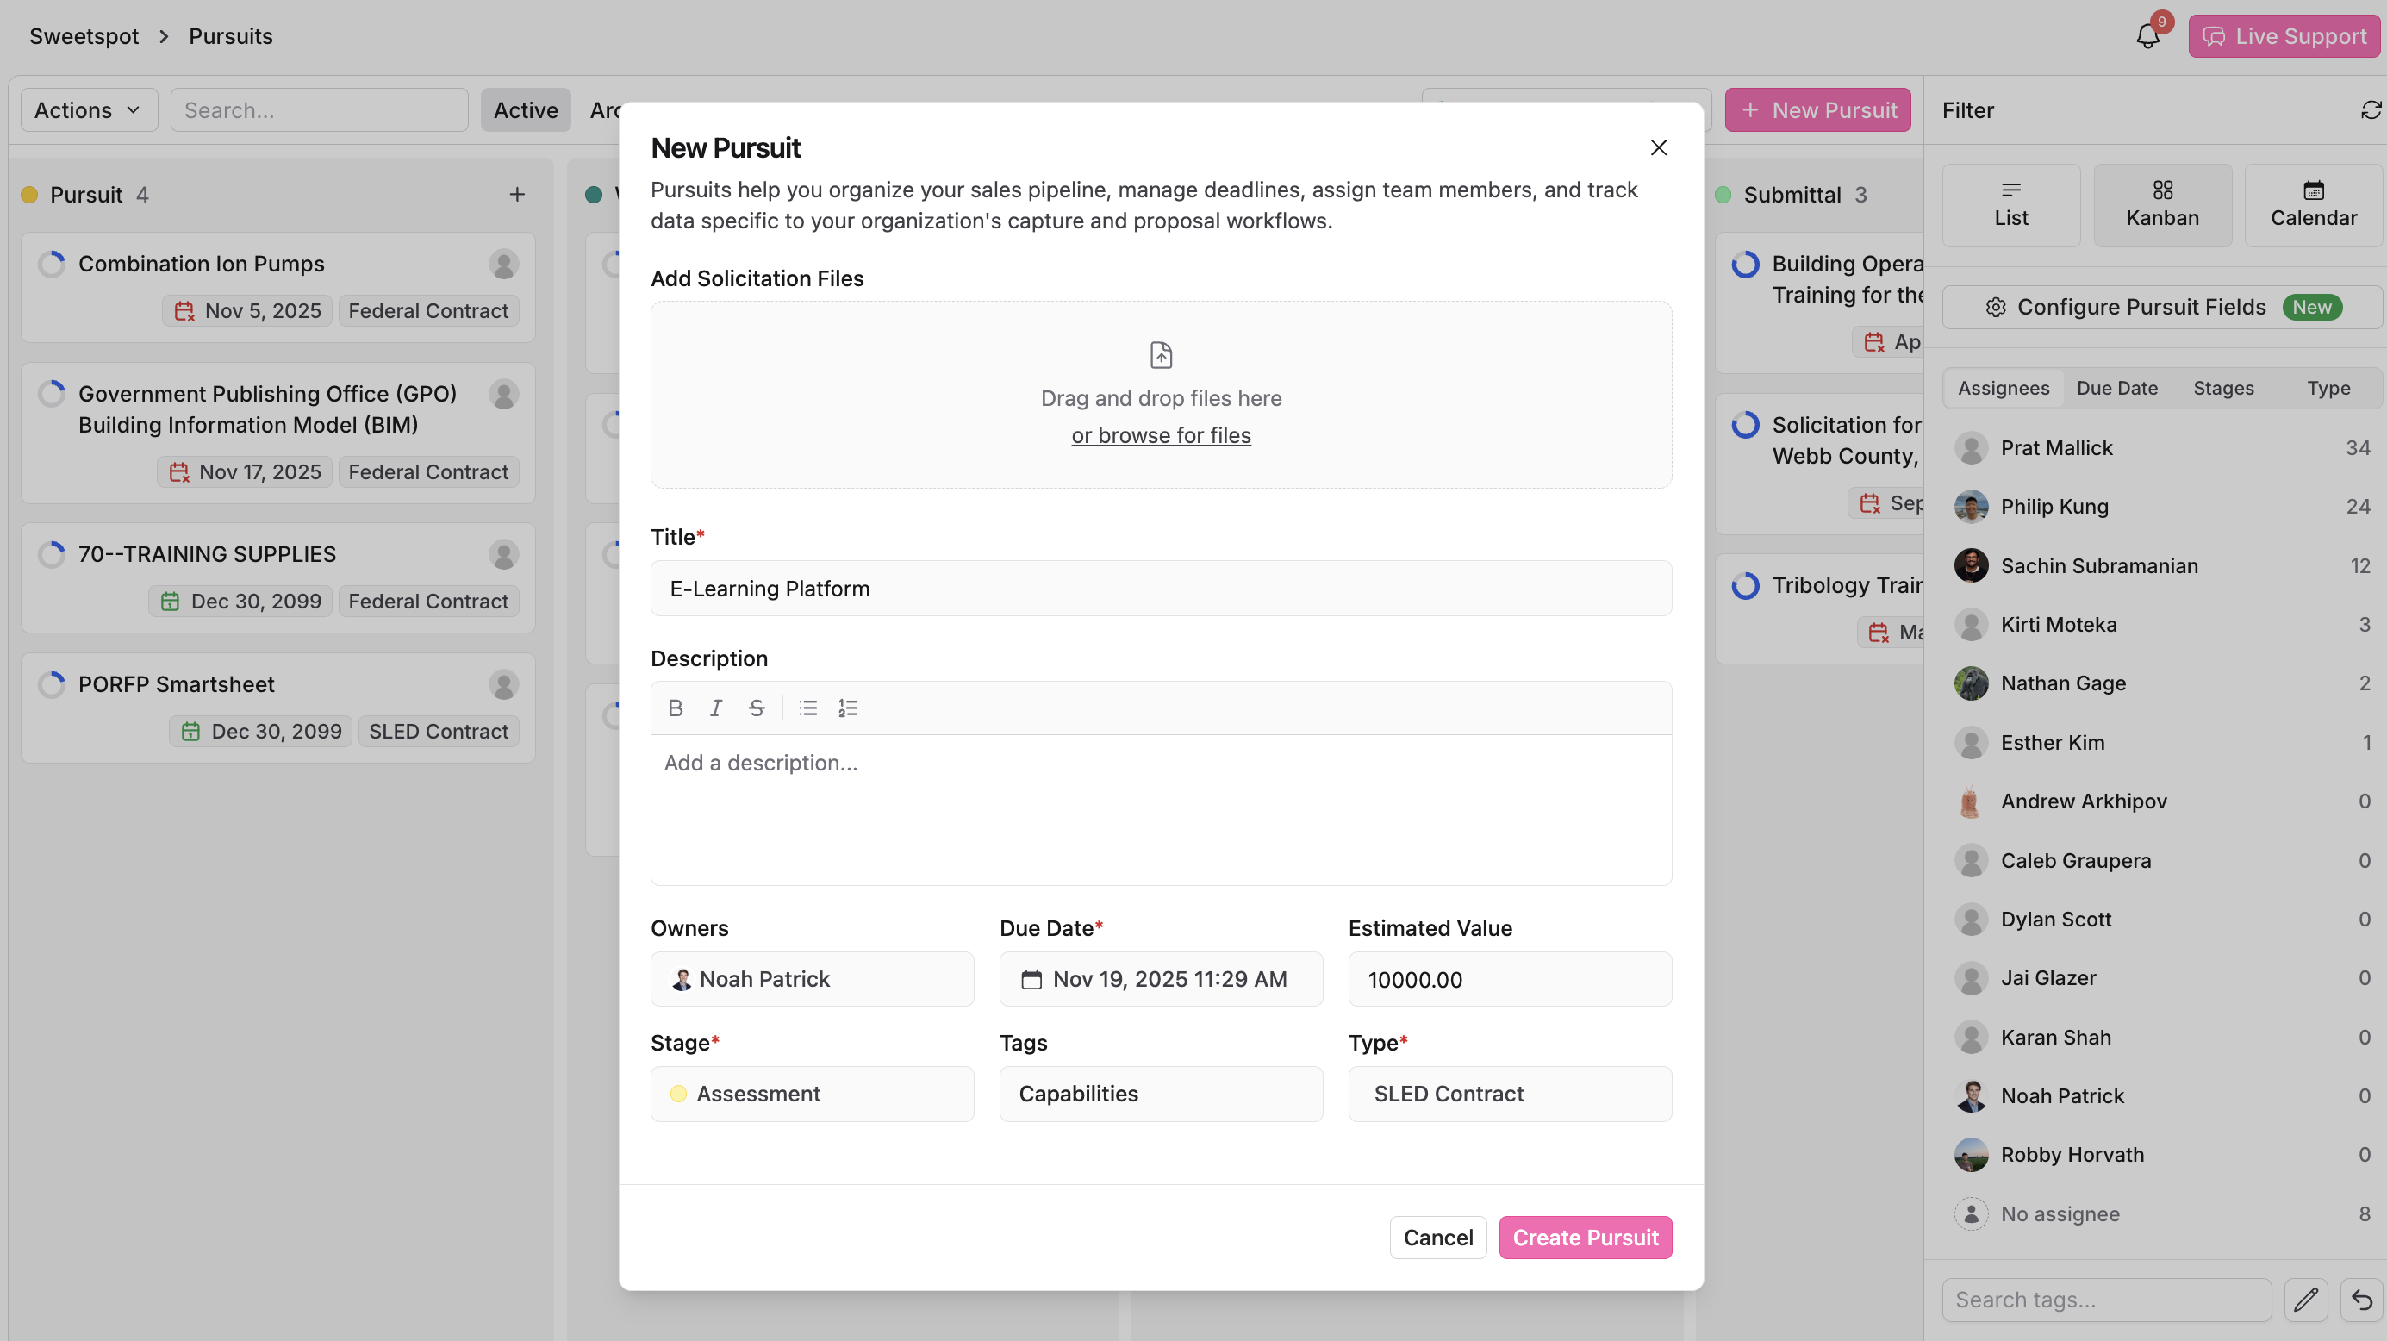Open the notifications bell
The height and width of the screenshot is (1341, 2387).
2147,36
